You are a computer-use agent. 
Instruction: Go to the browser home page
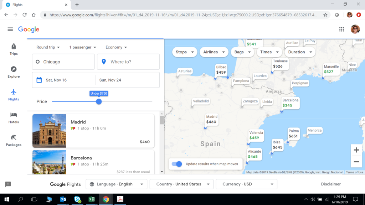(x=34, y=15)
